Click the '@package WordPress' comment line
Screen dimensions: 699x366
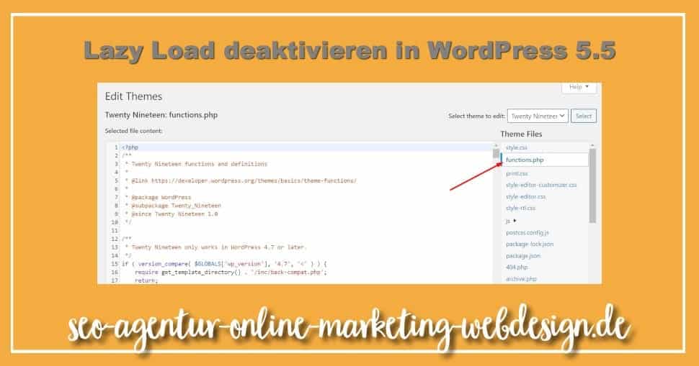coord(158,197)
